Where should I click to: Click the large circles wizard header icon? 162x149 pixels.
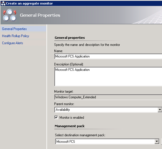pos(10,15)
